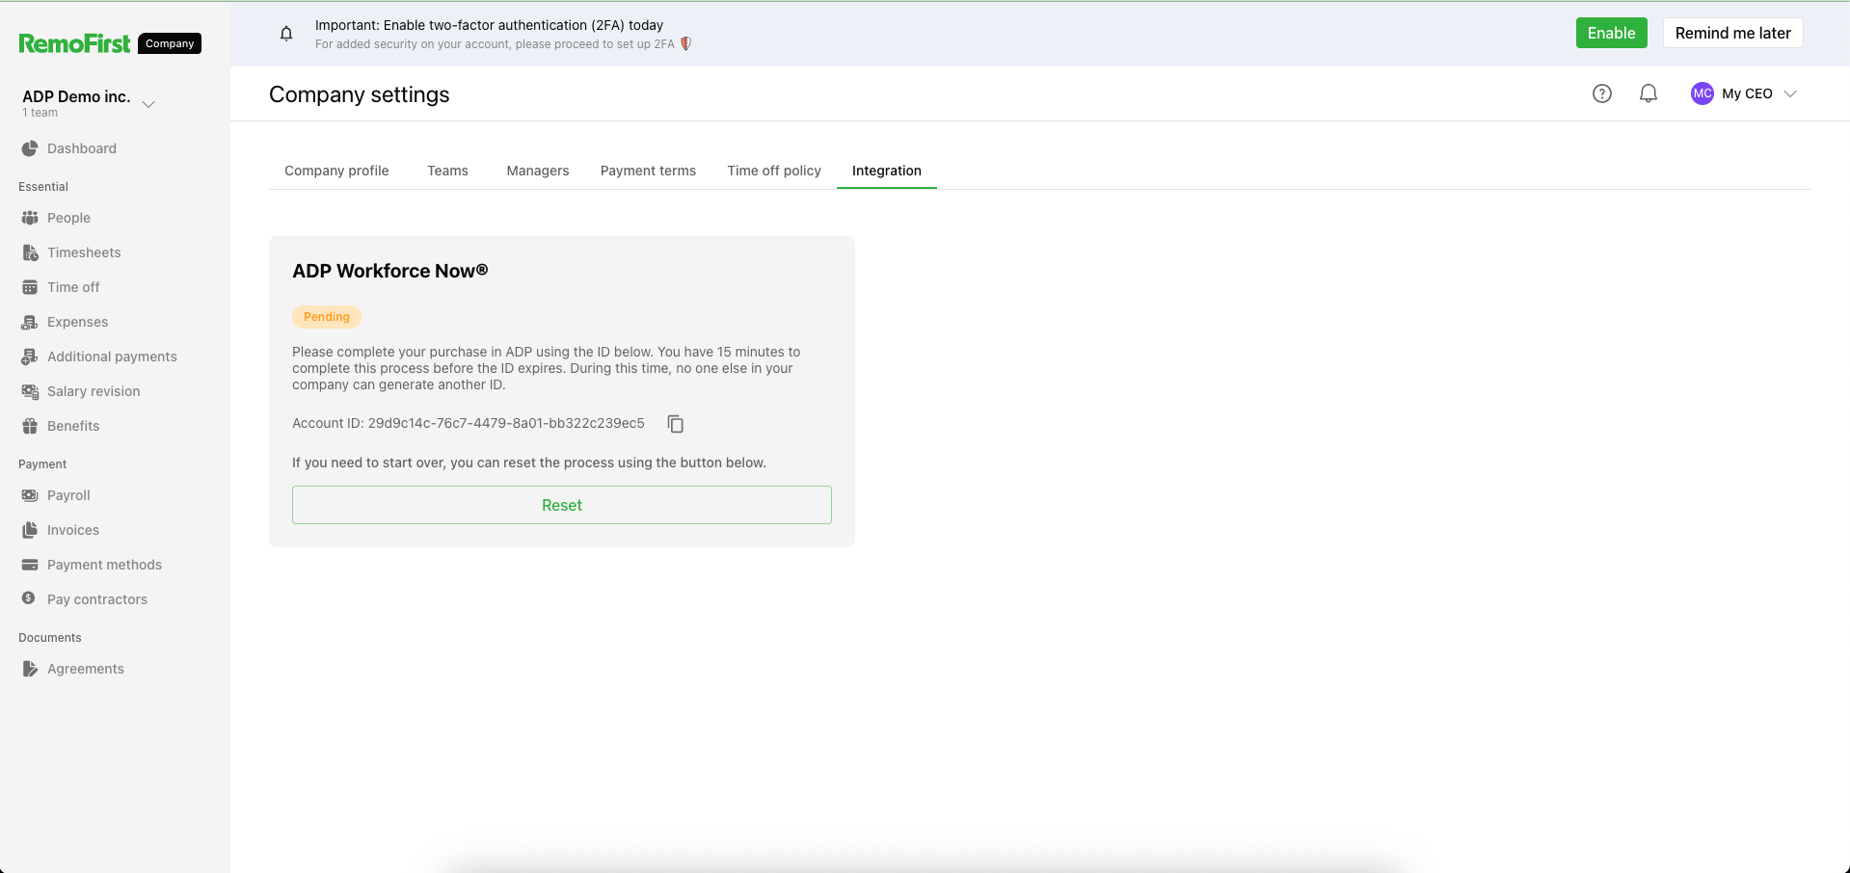Screen dimensions: 1850x873
Task: Click the Pending status badge
Action: pyautogui.click(x=327, y=317)
